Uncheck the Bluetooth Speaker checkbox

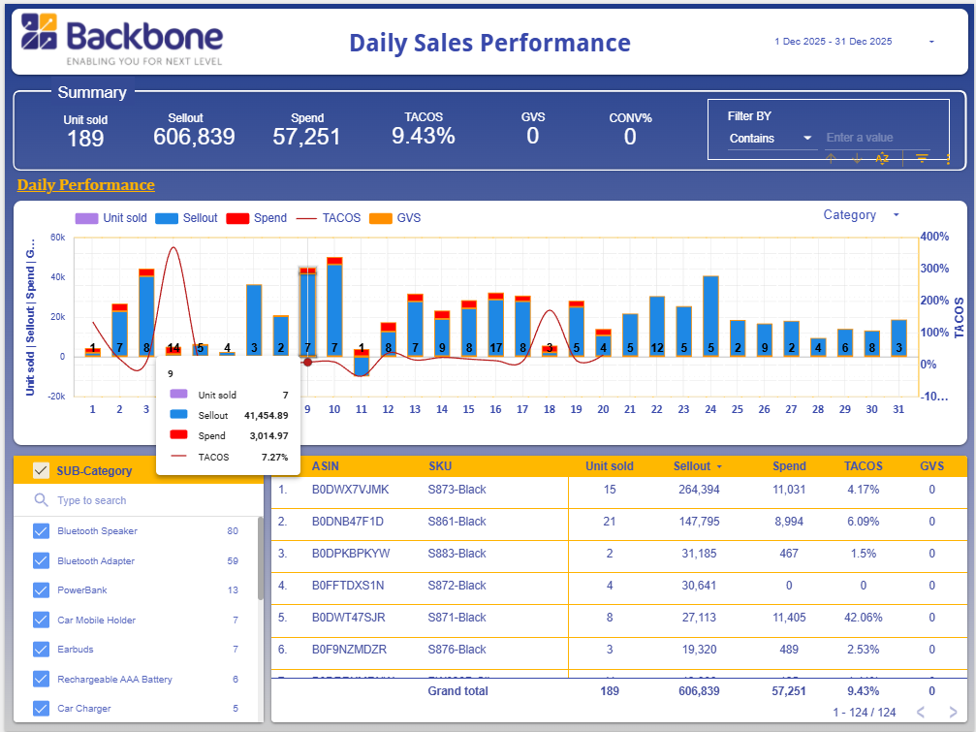pos(41,531)
